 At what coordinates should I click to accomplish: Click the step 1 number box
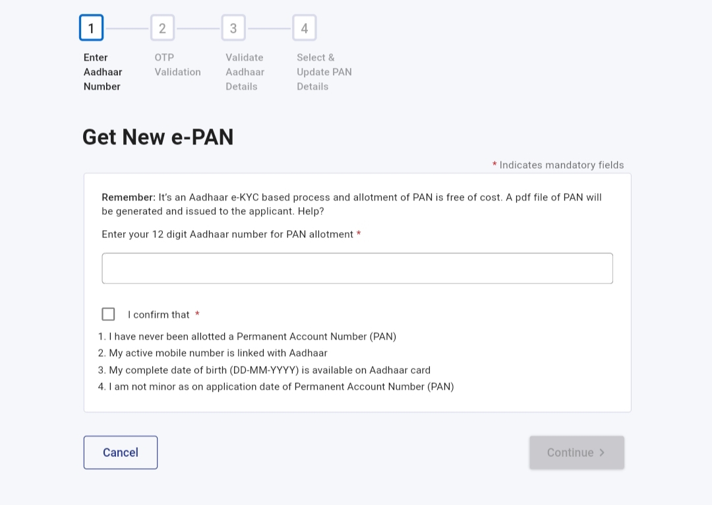click(x=91, y=28)
